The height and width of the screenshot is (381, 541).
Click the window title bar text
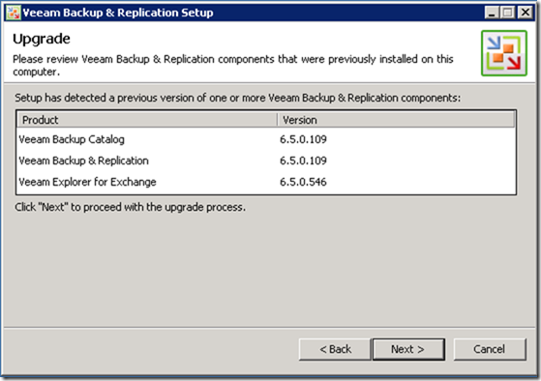[118, 13]
